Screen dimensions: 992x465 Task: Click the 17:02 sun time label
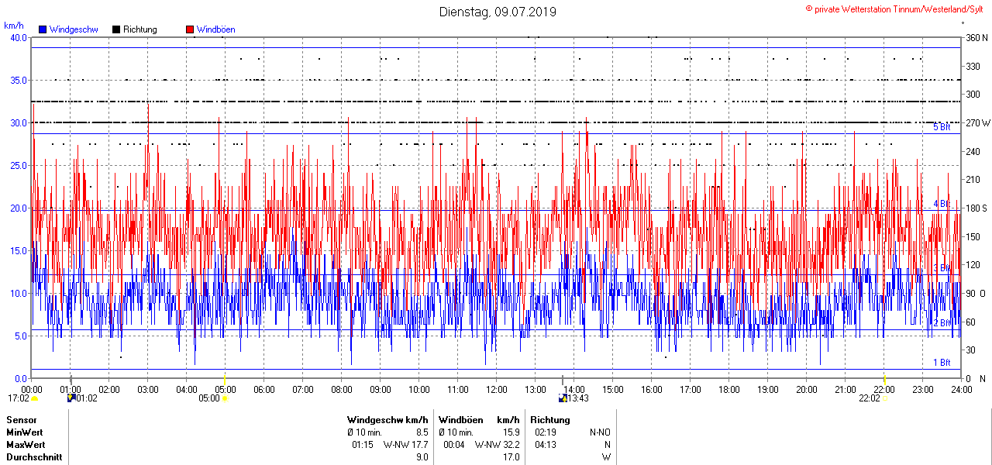click(x=19, y=398)
